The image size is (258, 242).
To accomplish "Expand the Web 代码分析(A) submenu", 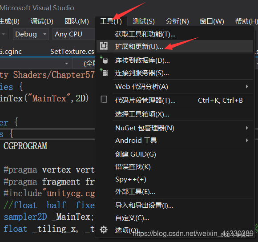I will point(174,87).
